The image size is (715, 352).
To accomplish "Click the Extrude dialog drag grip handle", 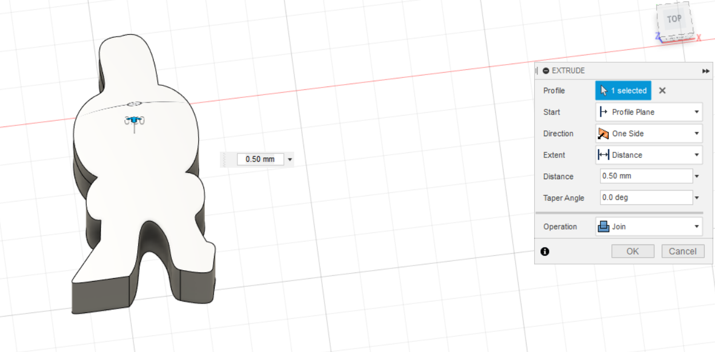I will tap(537, 70).
